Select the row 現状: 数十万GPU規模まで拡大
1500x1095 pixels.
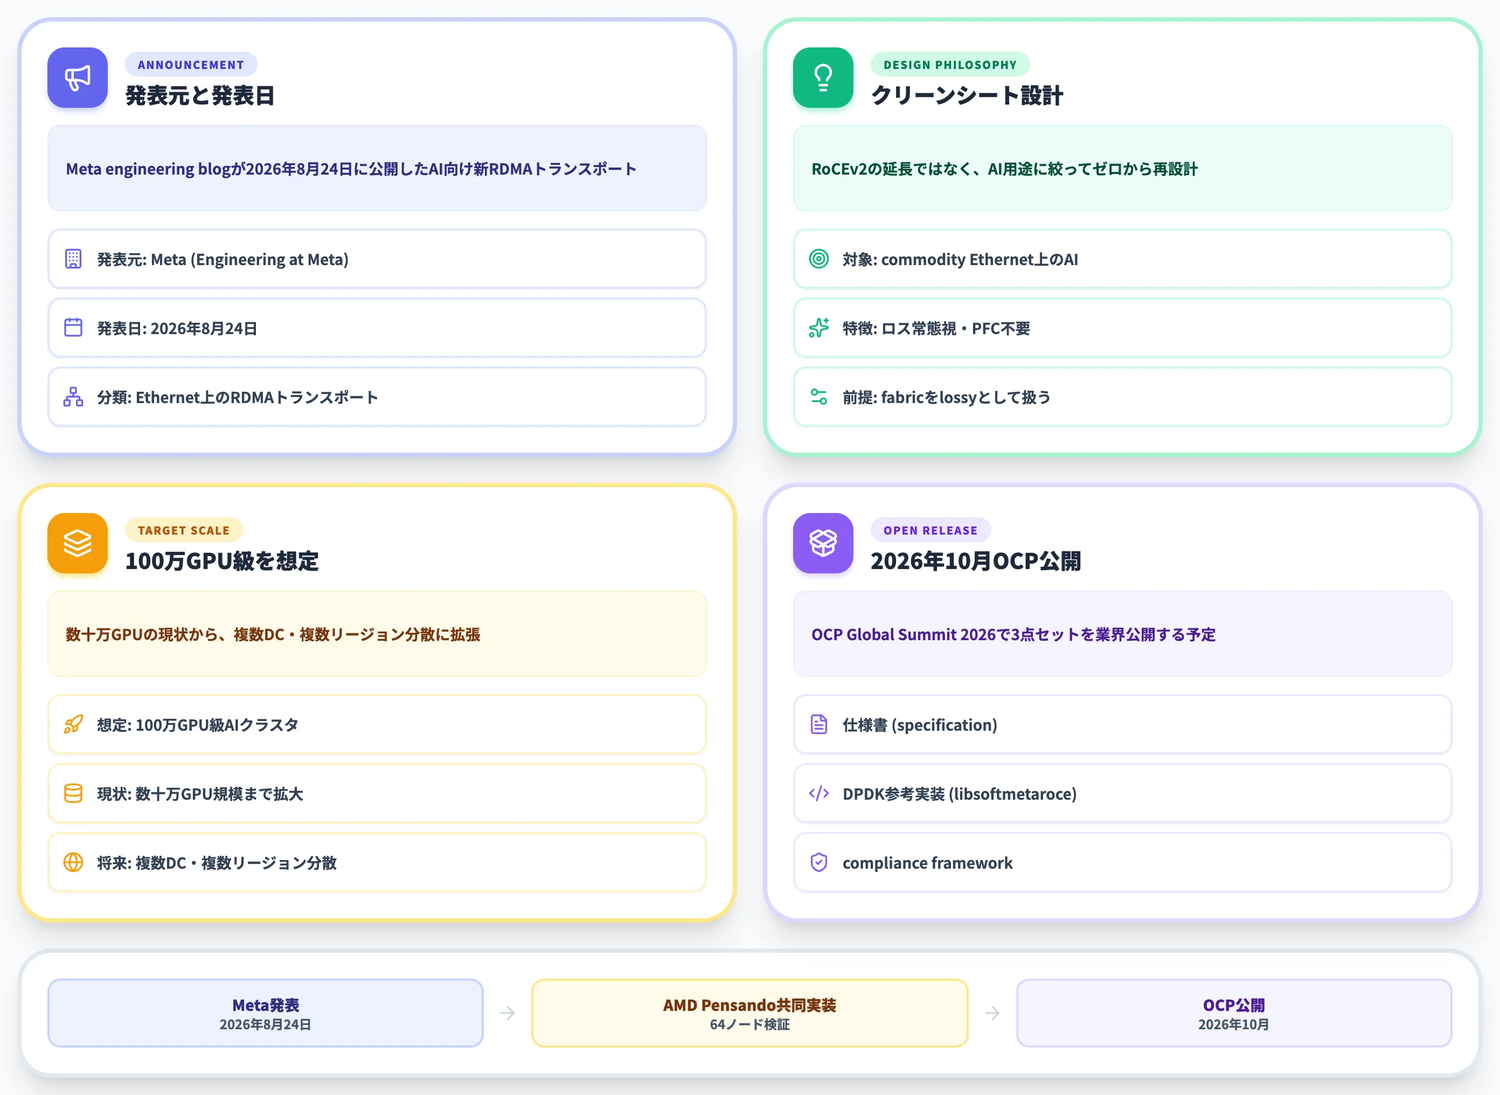[x=377, y=793]
